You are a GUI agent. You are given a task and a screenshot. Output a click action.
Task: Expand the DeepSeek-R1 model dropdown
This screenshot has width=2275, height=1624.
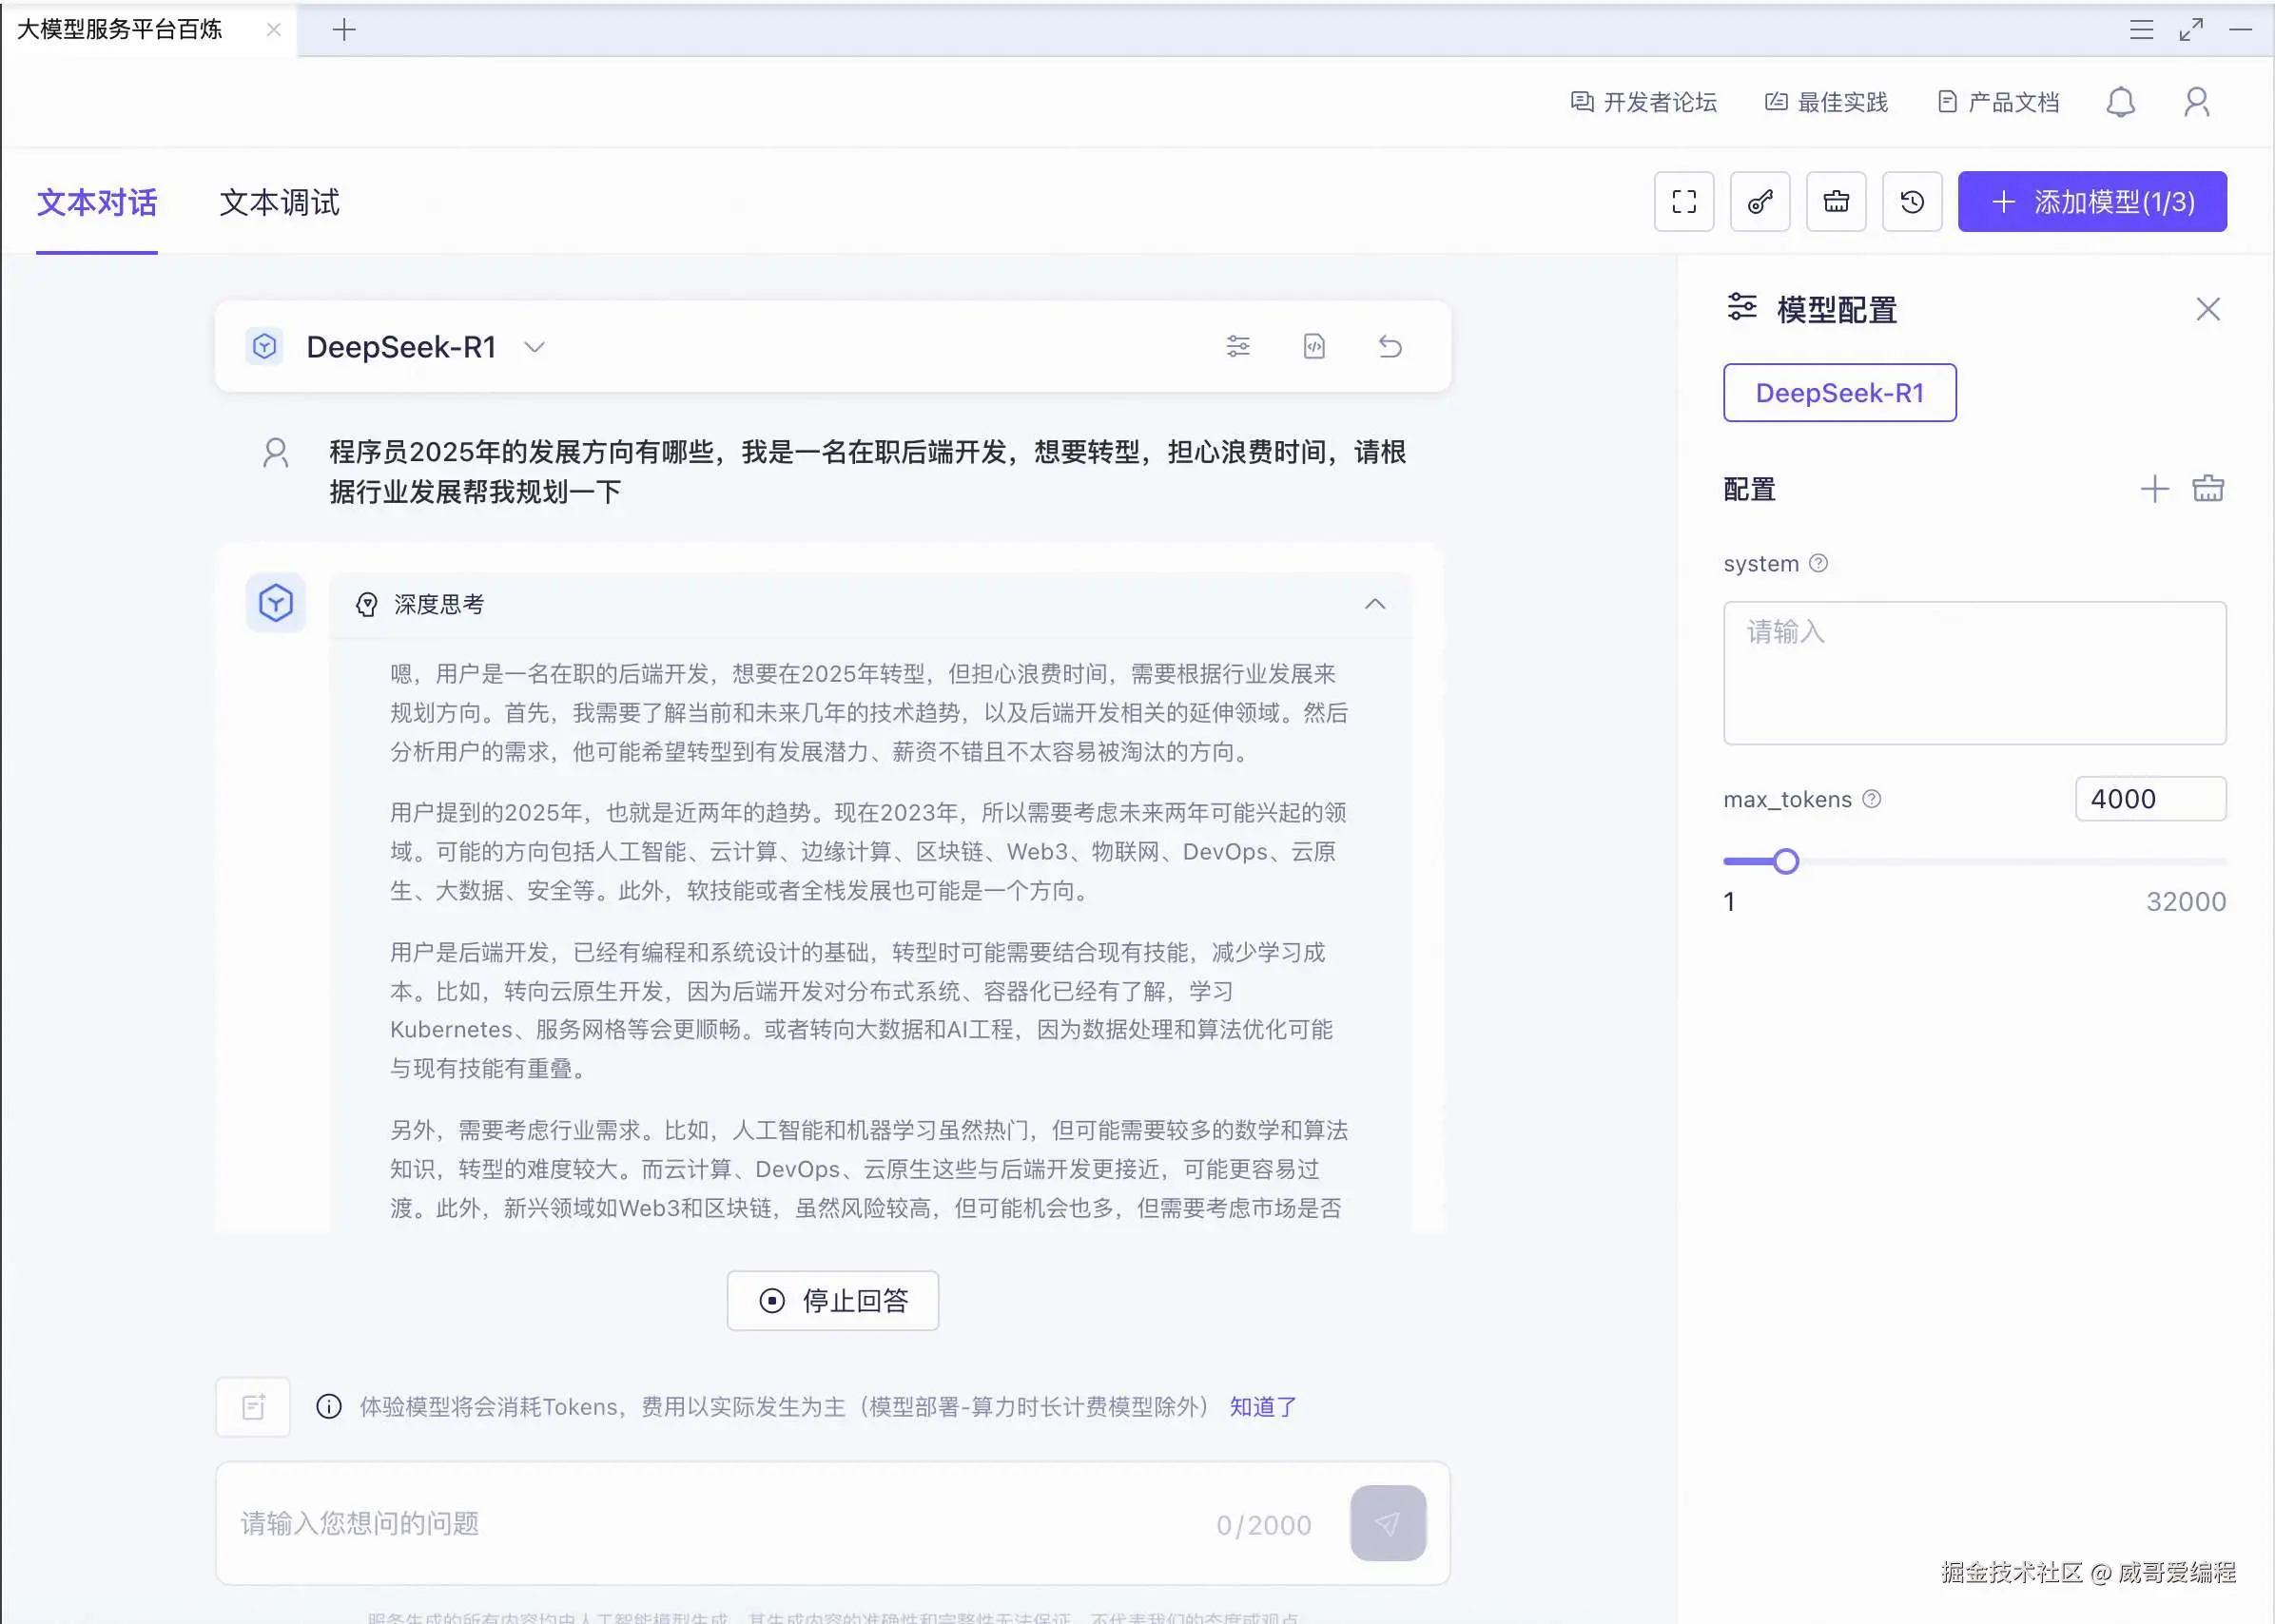[x=535, y=347]
